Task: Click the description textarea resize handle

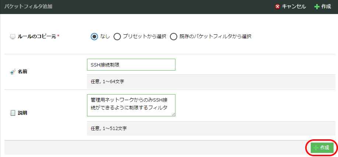Action: pyautogui.click(x=174, y=115)
